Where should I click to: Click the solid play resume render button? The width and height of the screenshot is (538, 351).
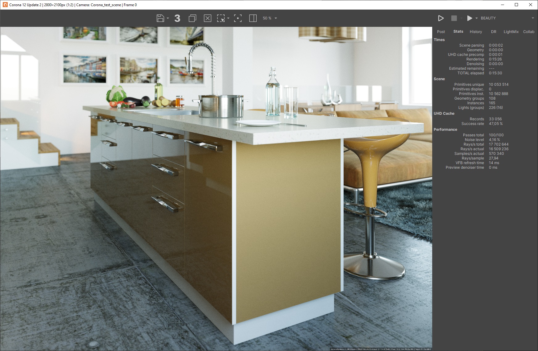469,18
